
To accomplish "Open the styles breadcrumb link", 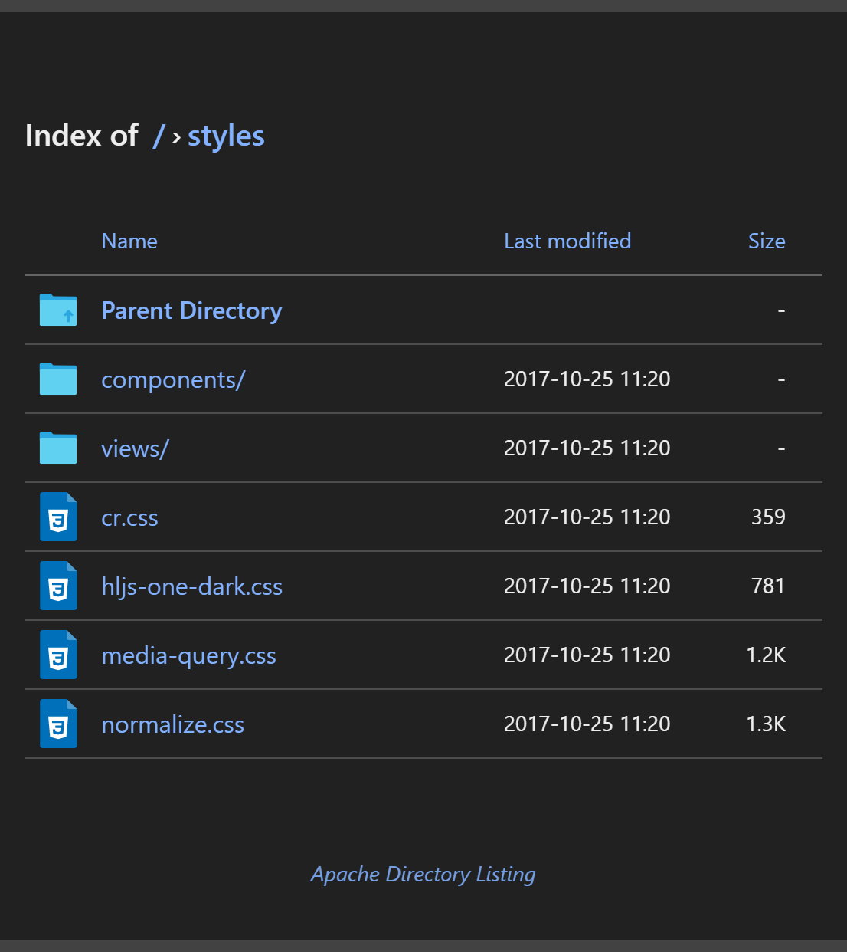I will [225, 135].
